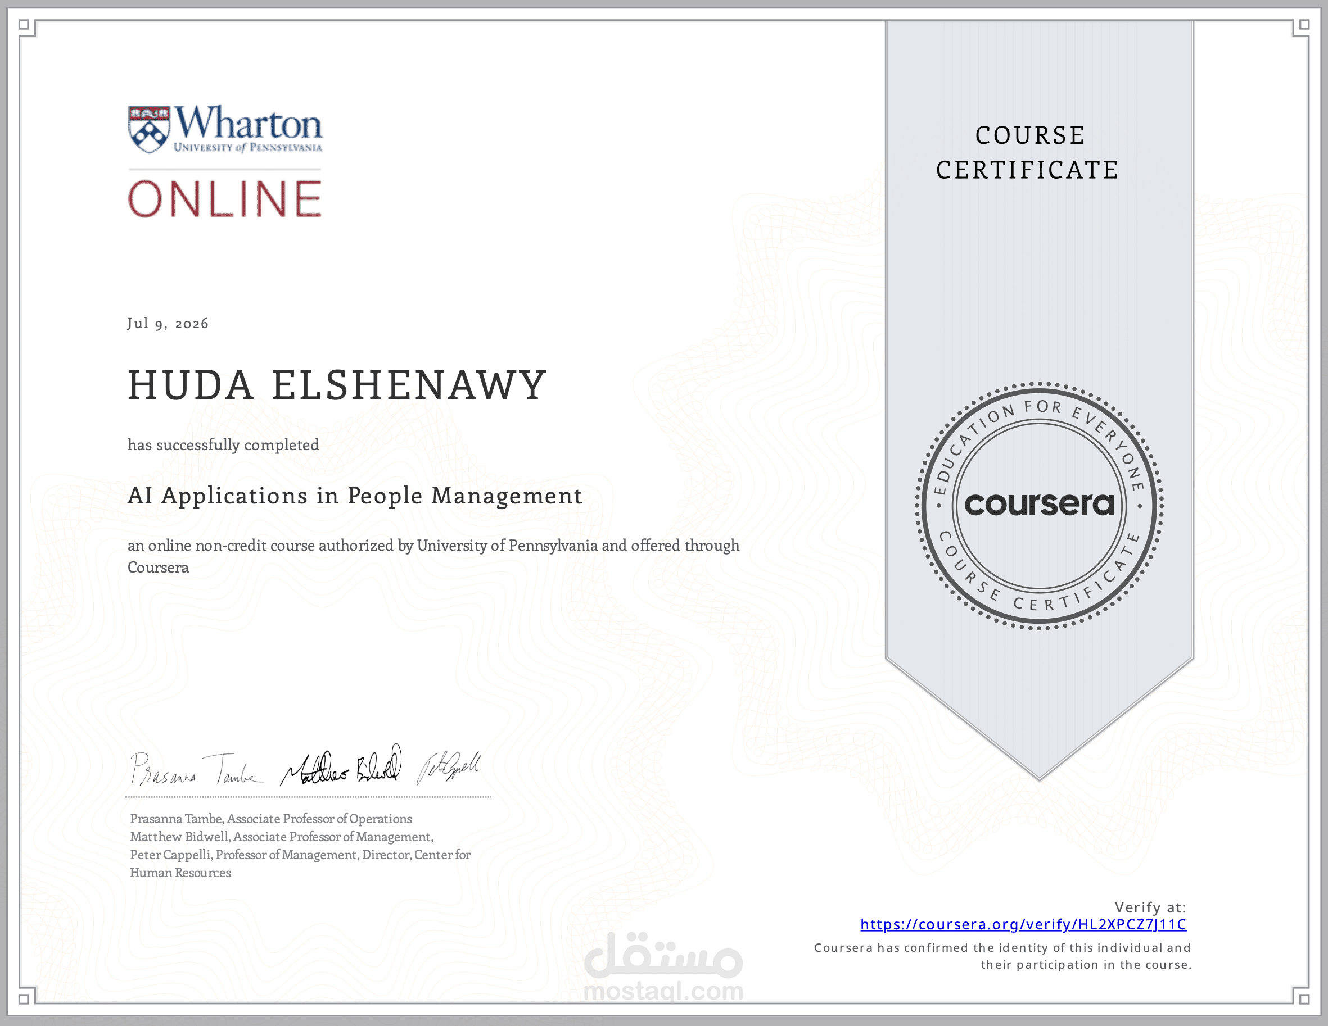The height and width of the screenshot is (1026, 1328).
Task: Open the coursera.org verify link
Action: click(x=1023, y=924)
